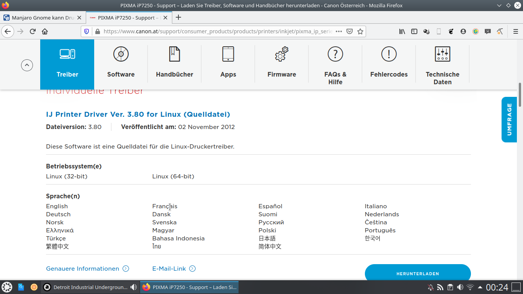Collapse the support menu with up-chevron circle

coord(27,65)
